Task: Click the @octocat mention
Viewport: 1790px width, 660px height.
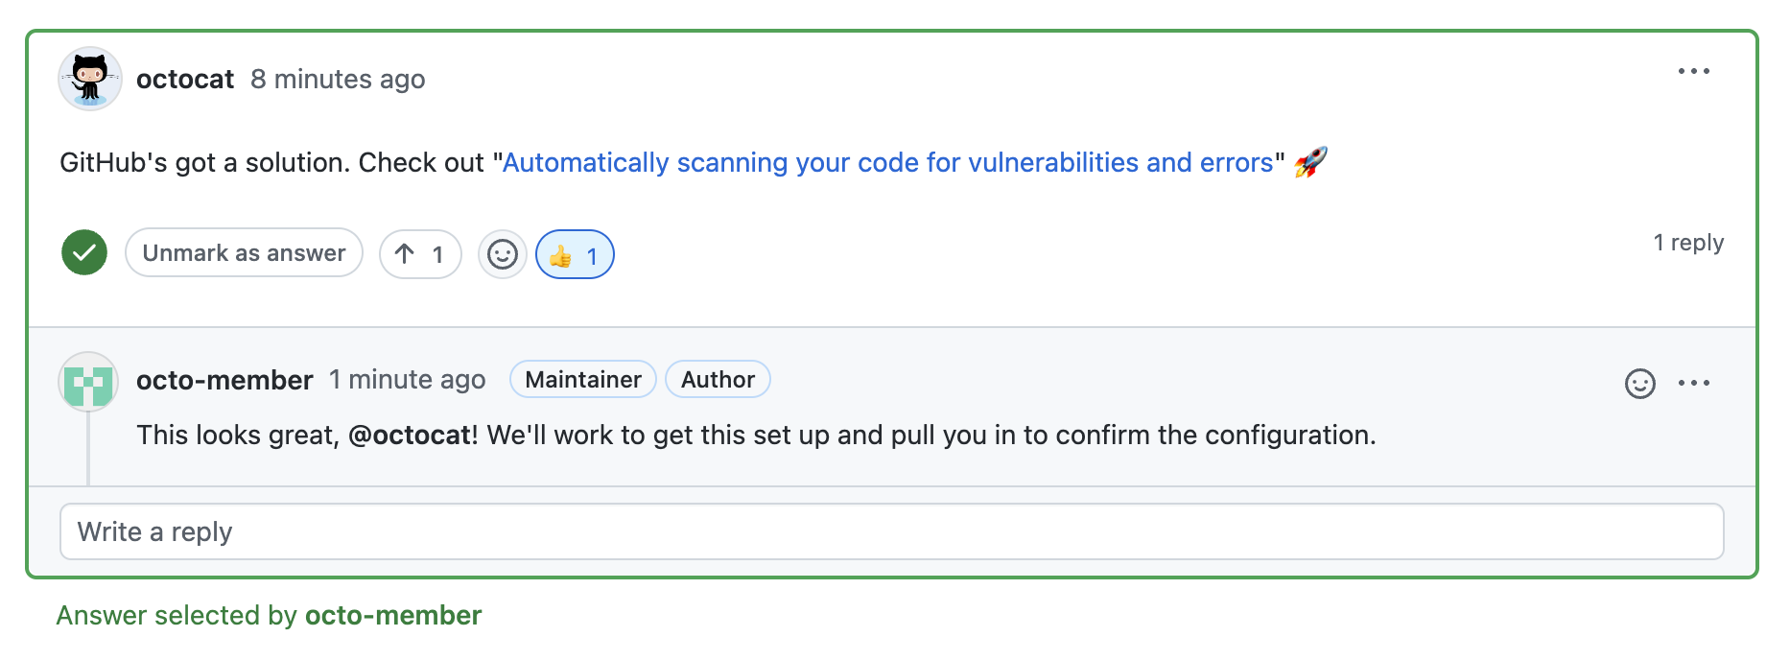Action: 410,436
